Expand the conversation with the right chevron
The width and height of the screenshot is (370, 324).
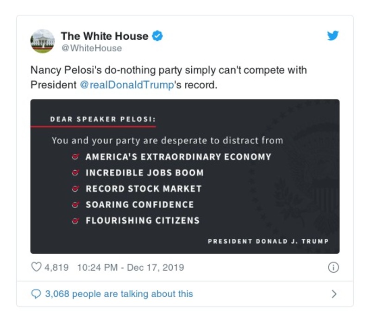coord(334,294)
